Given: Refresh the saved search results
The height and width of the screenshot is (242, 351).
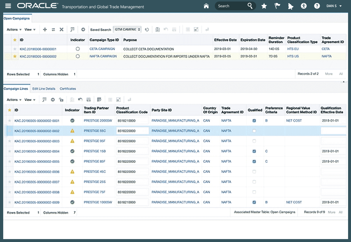Looking at the screenshot, I should click(147, 30).
